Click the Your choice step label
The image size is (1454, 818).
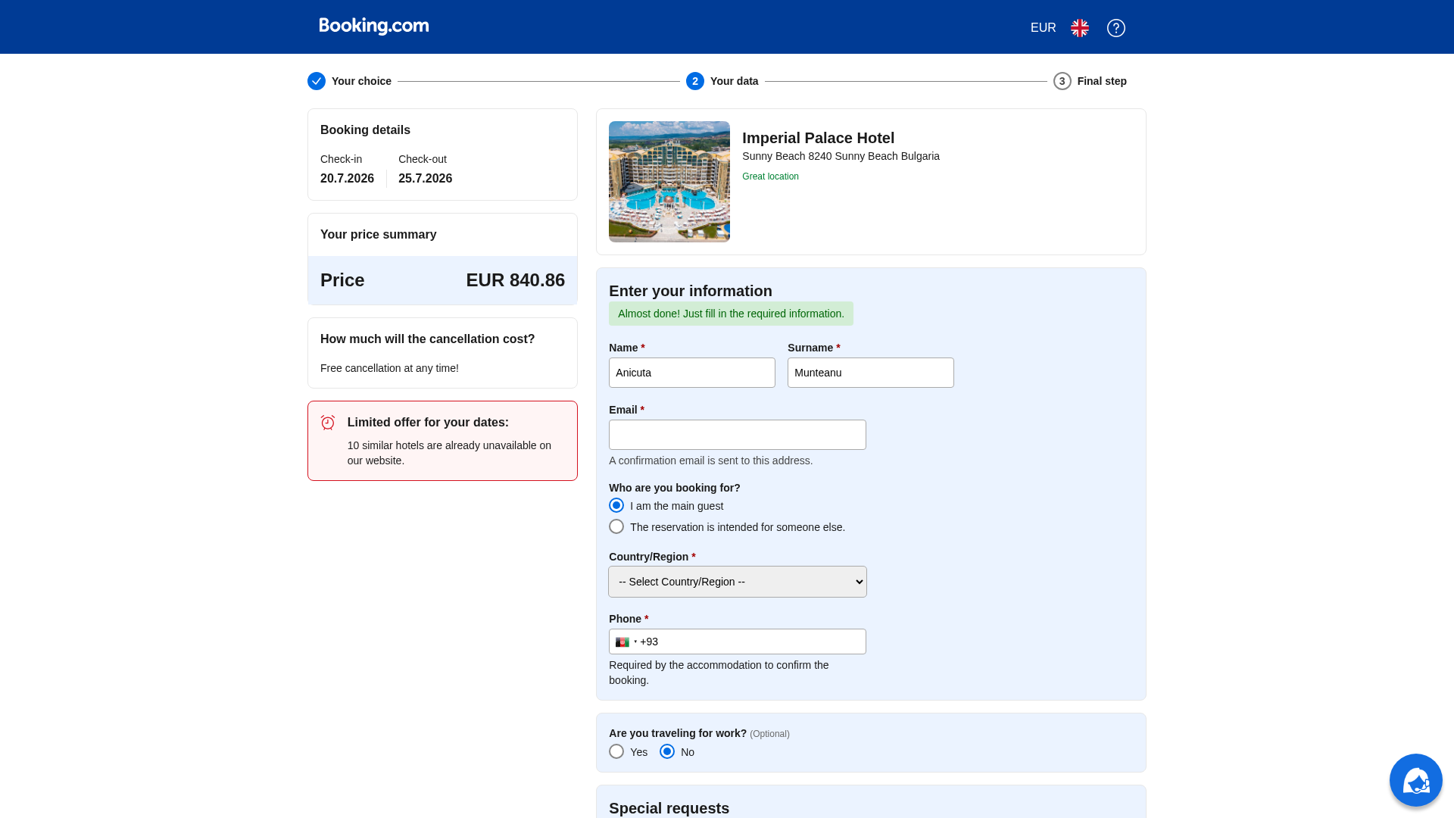361,81
